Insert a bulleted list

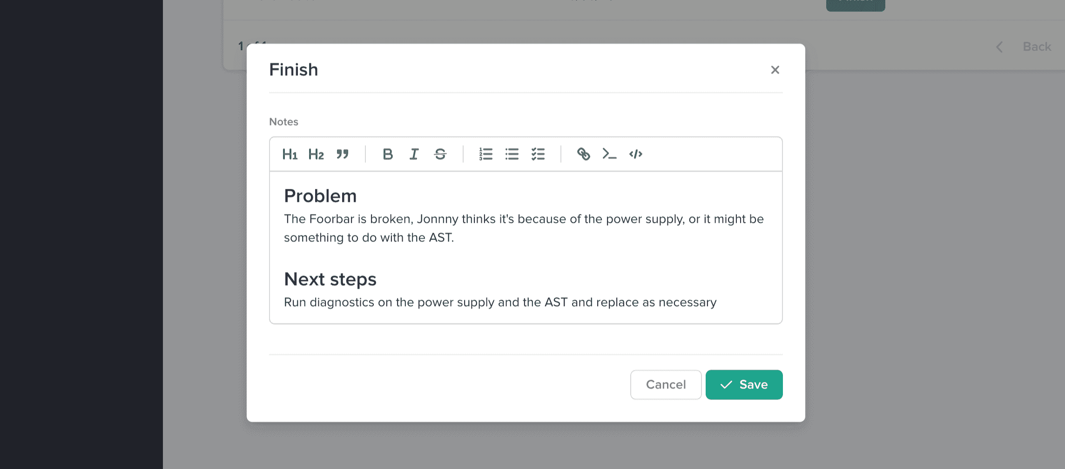pos(512,154)
